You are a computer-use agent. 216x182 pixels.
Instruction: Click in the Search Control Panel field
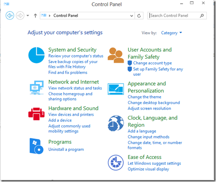coord(174,16)
